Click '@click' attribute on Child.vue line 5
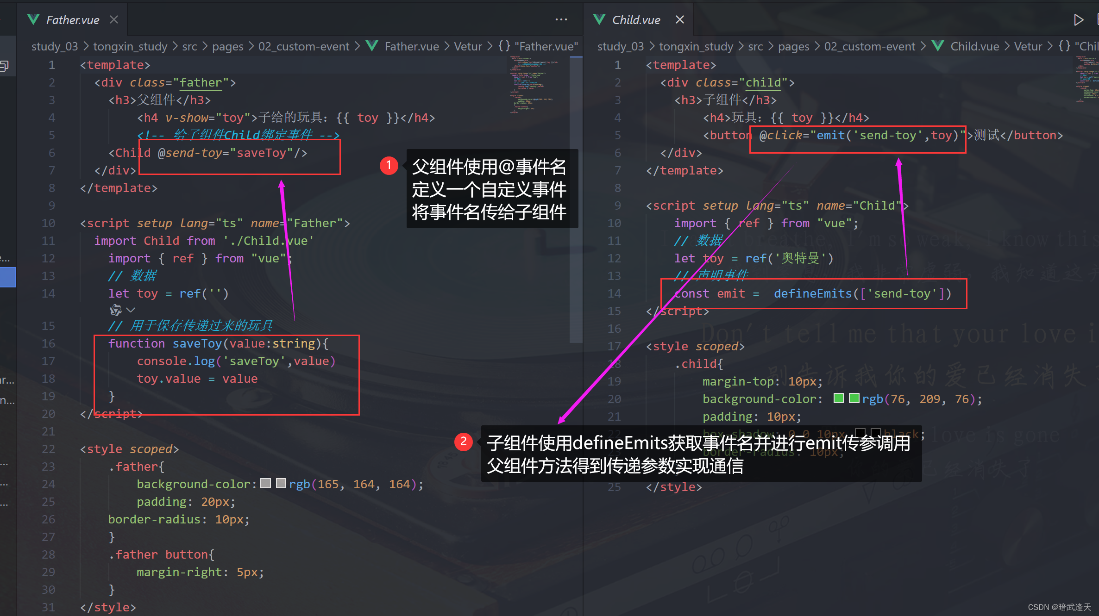Screen dimensions: 1099x616 coord(781,135)
